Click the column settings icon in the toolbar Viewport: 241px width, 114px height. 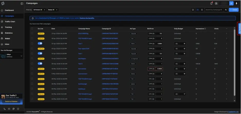(x=193, y=10)
